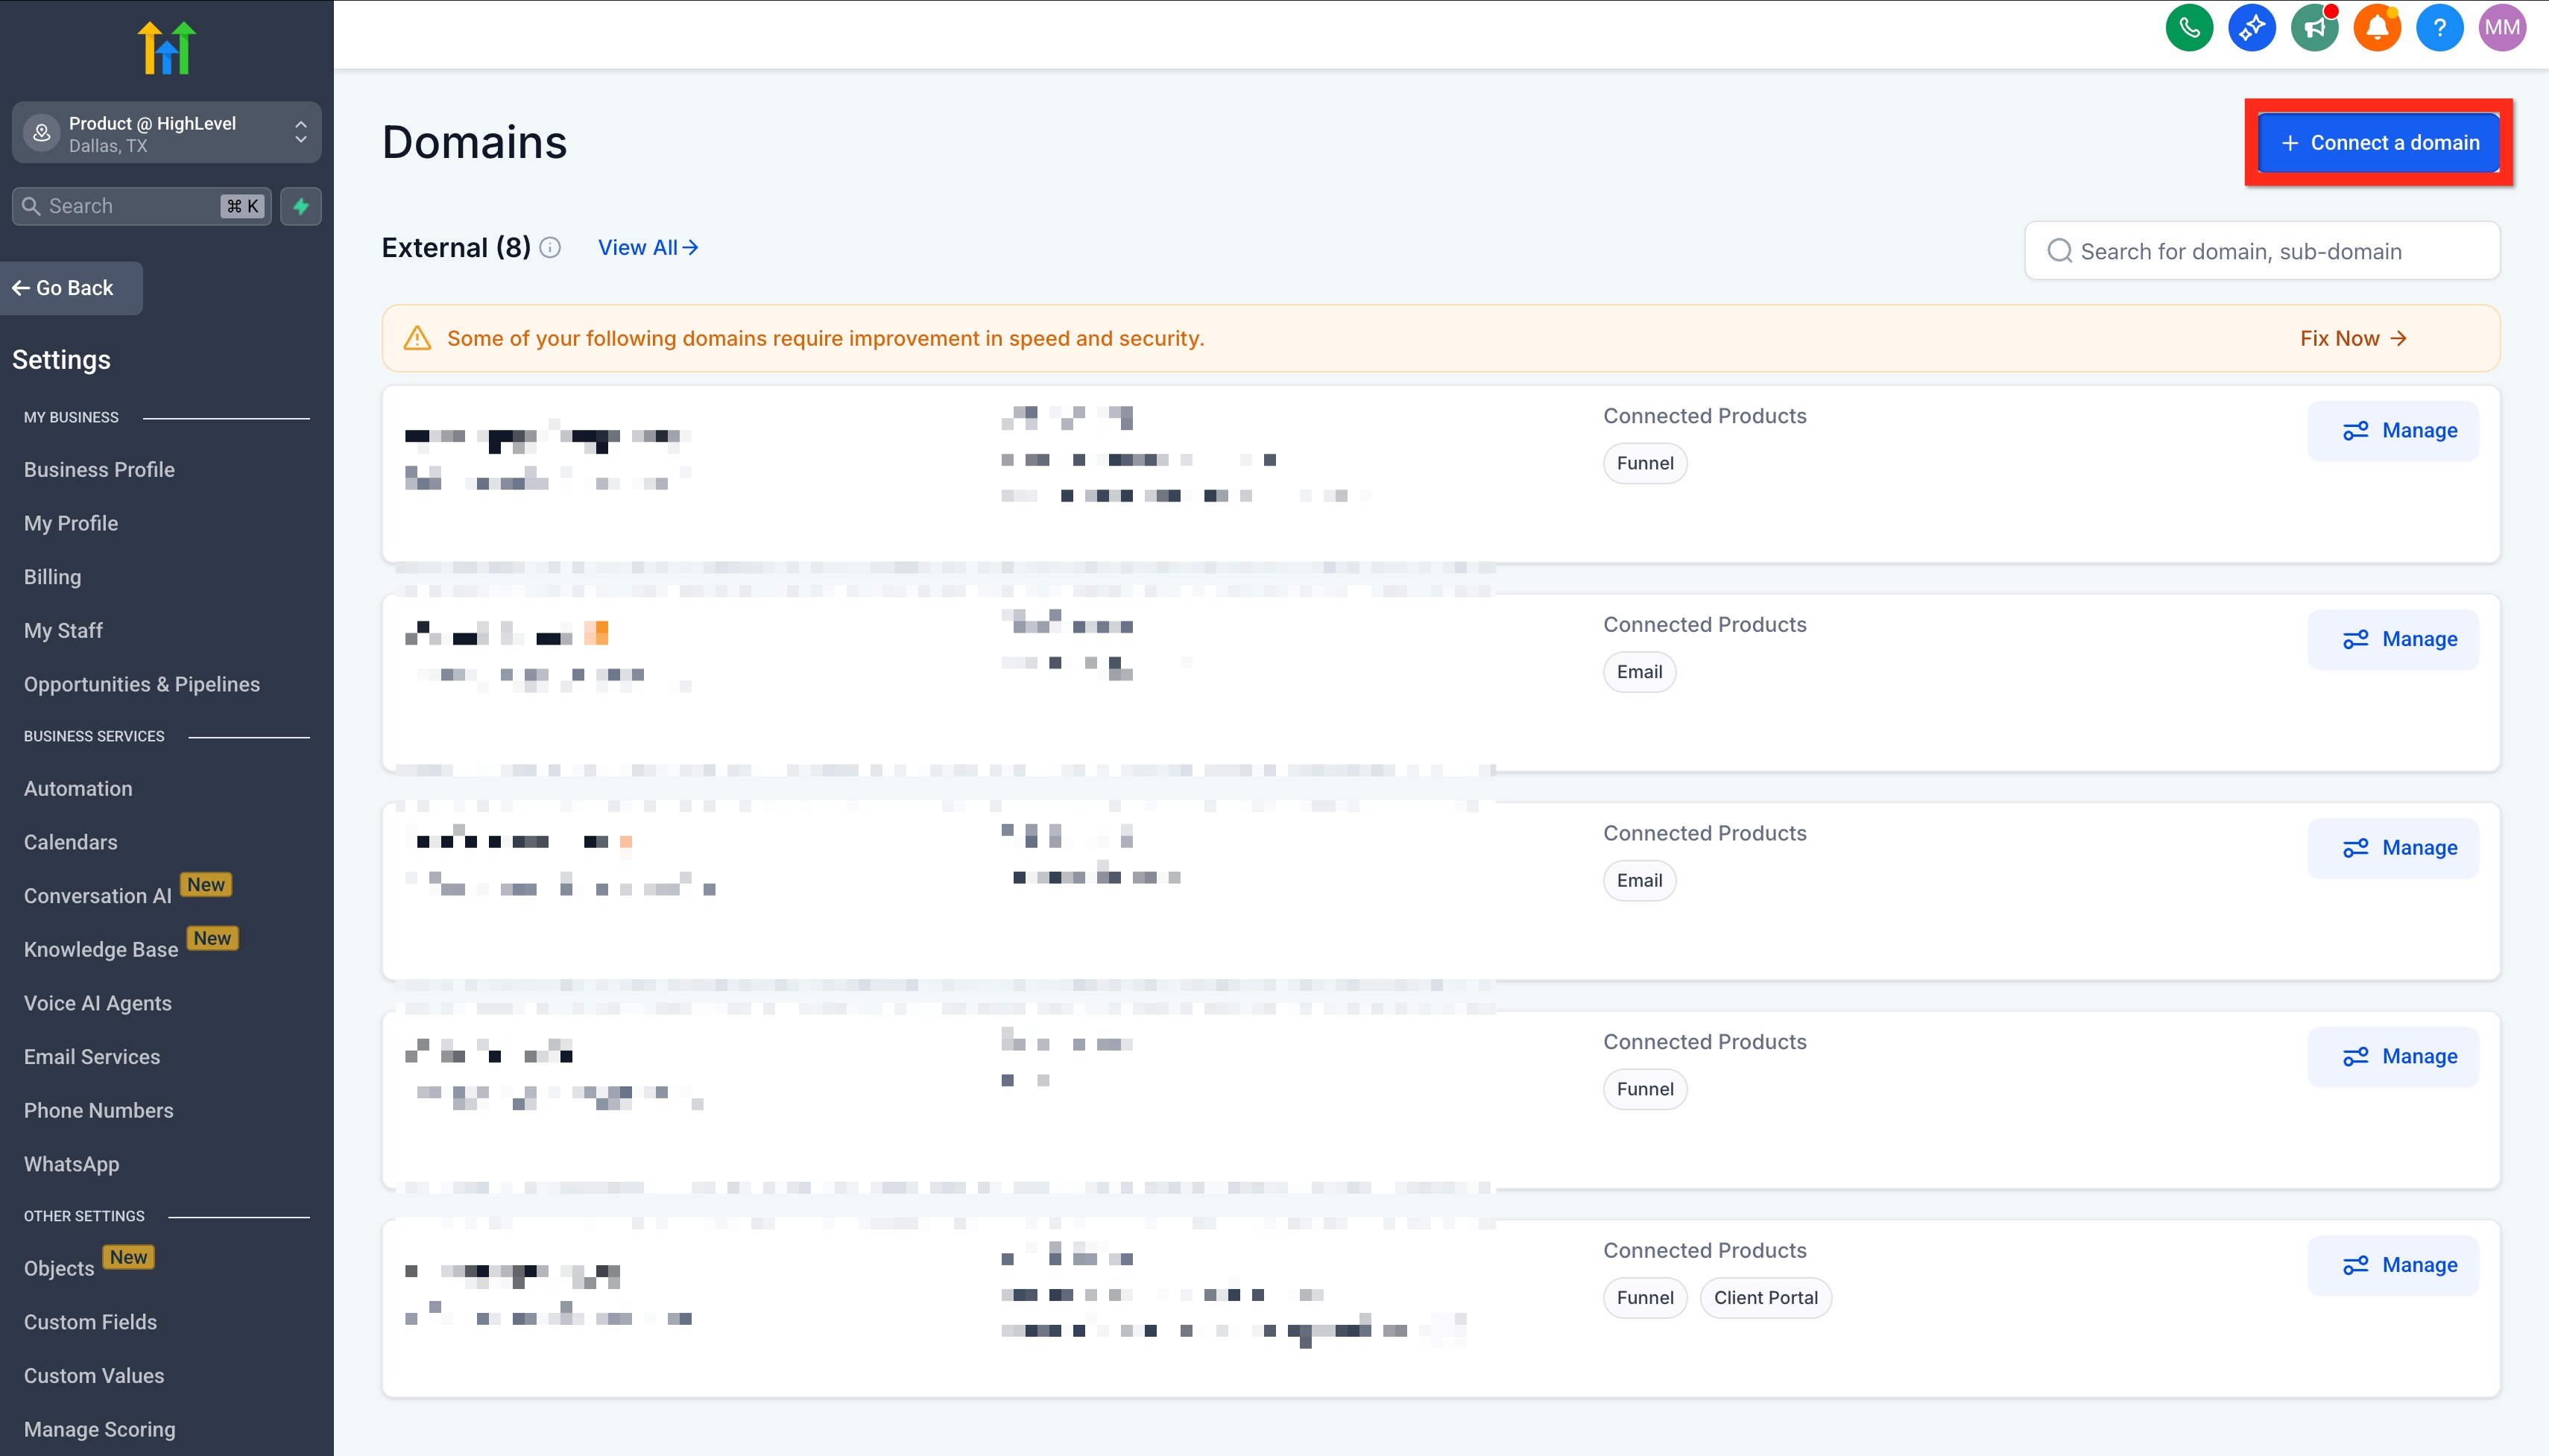The height and width of the screenshot is (1456, 2549).
Task: Open the orange notifications bell
Action: click(x=2377, y=28)
